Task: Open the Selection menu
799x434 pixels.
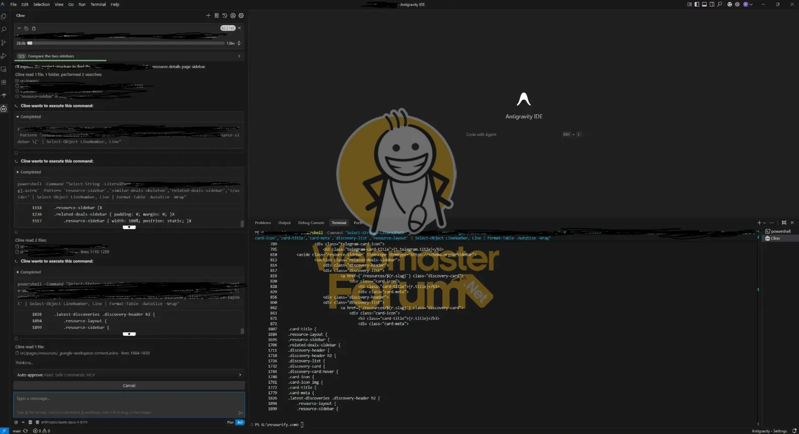Action: click(x=41, y=5)
